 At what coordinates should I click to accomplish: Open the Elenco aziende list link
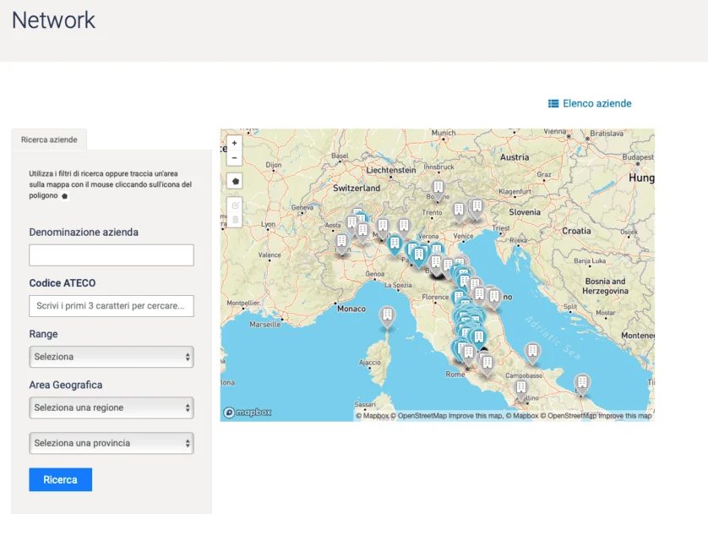(x=596, y=103)
